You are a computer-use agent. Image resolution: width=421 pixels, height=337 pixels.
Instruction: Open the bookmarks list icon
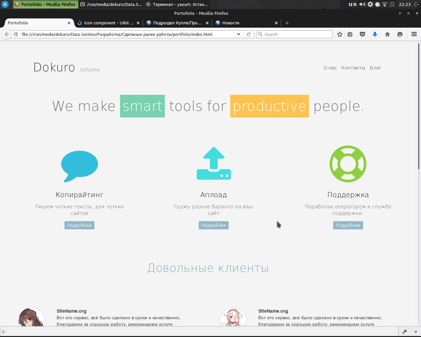(x=350, y=34)
